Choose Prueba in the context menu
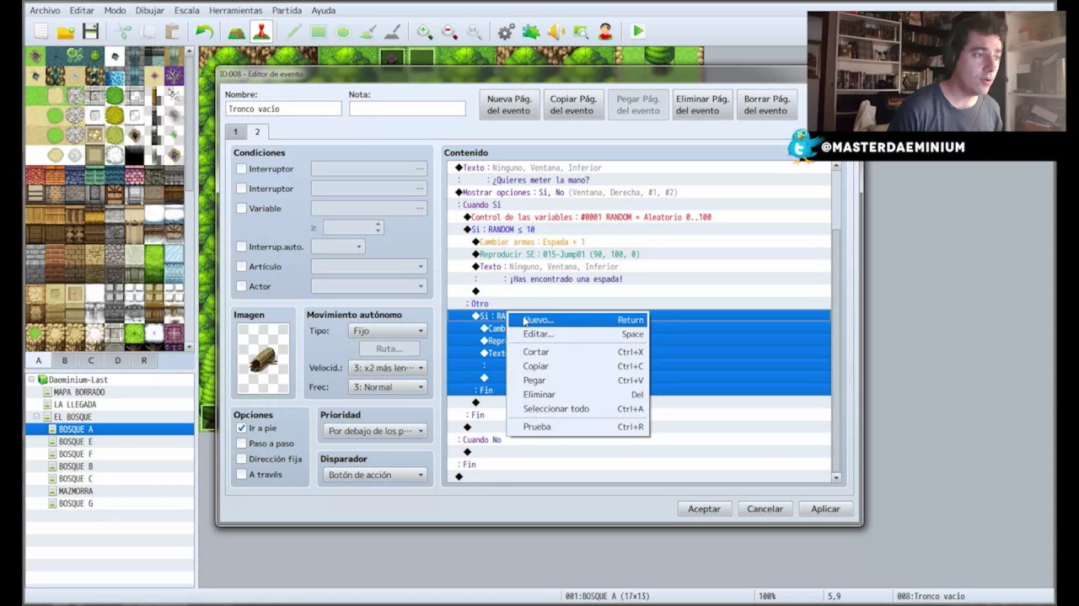The width and height of the screenshot is (1079, 606). coord(577,427)
